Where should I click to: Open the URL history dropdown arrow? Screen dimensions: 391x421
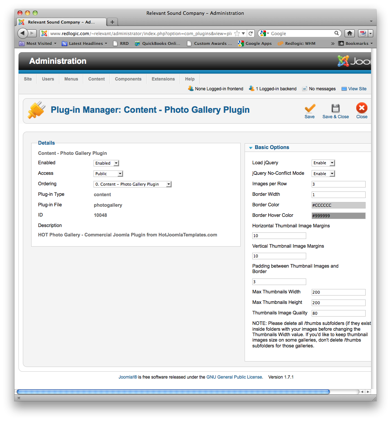pyautogui.click(x=243, y=33)
